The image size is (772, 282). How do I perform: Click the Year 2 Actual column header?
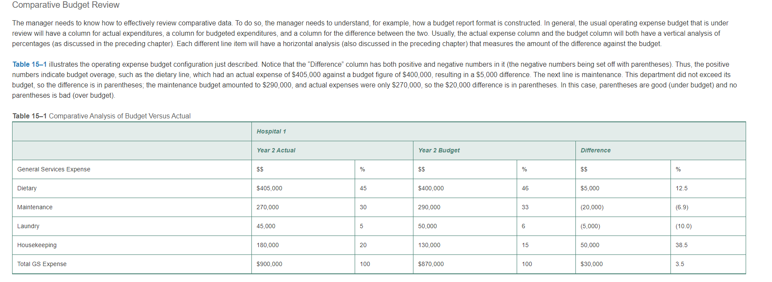(332, 150)
